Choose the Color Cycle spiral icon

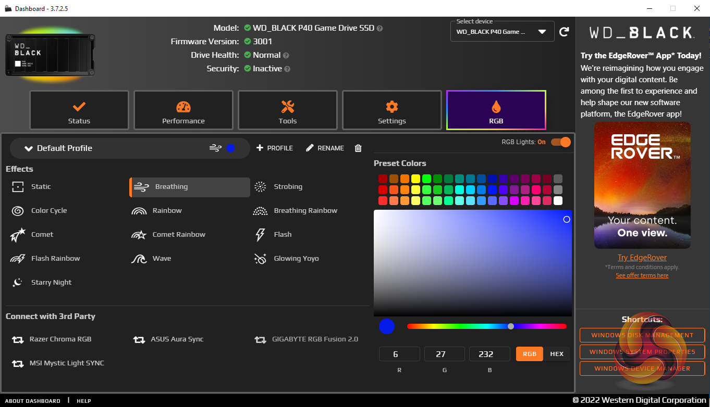tap(18, 211)
